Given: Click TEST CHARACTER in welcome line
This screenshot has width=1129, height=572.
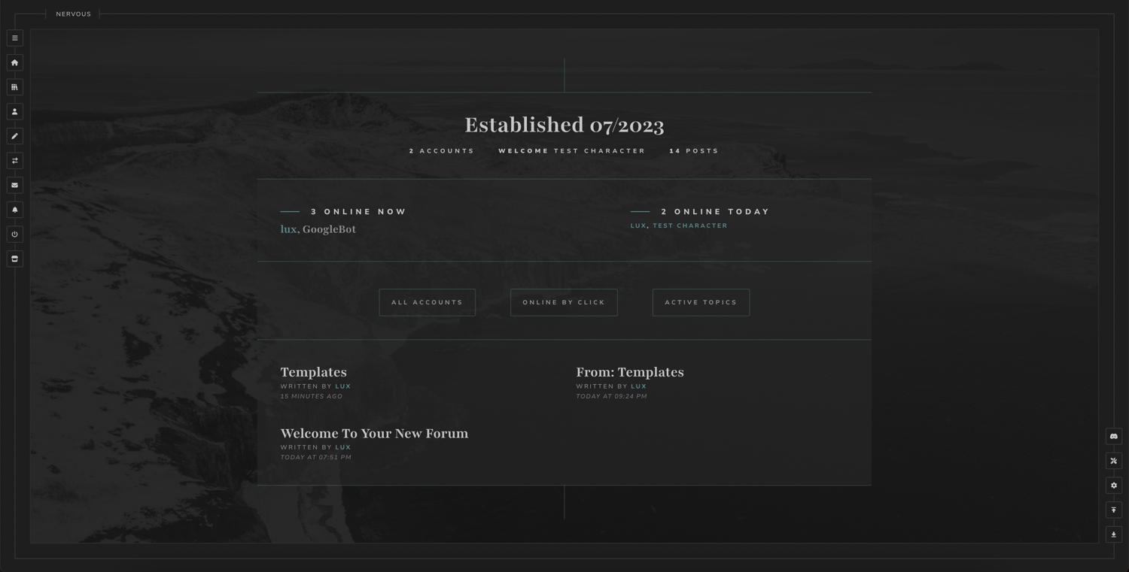Looking at the screenshot, I should [600, 151].
